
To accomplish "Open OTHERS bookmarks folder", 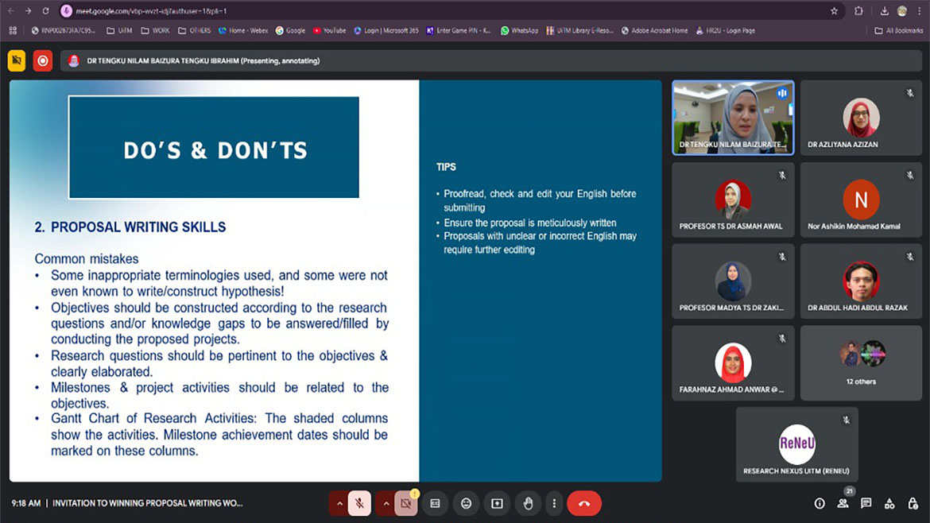I will 195,30.
